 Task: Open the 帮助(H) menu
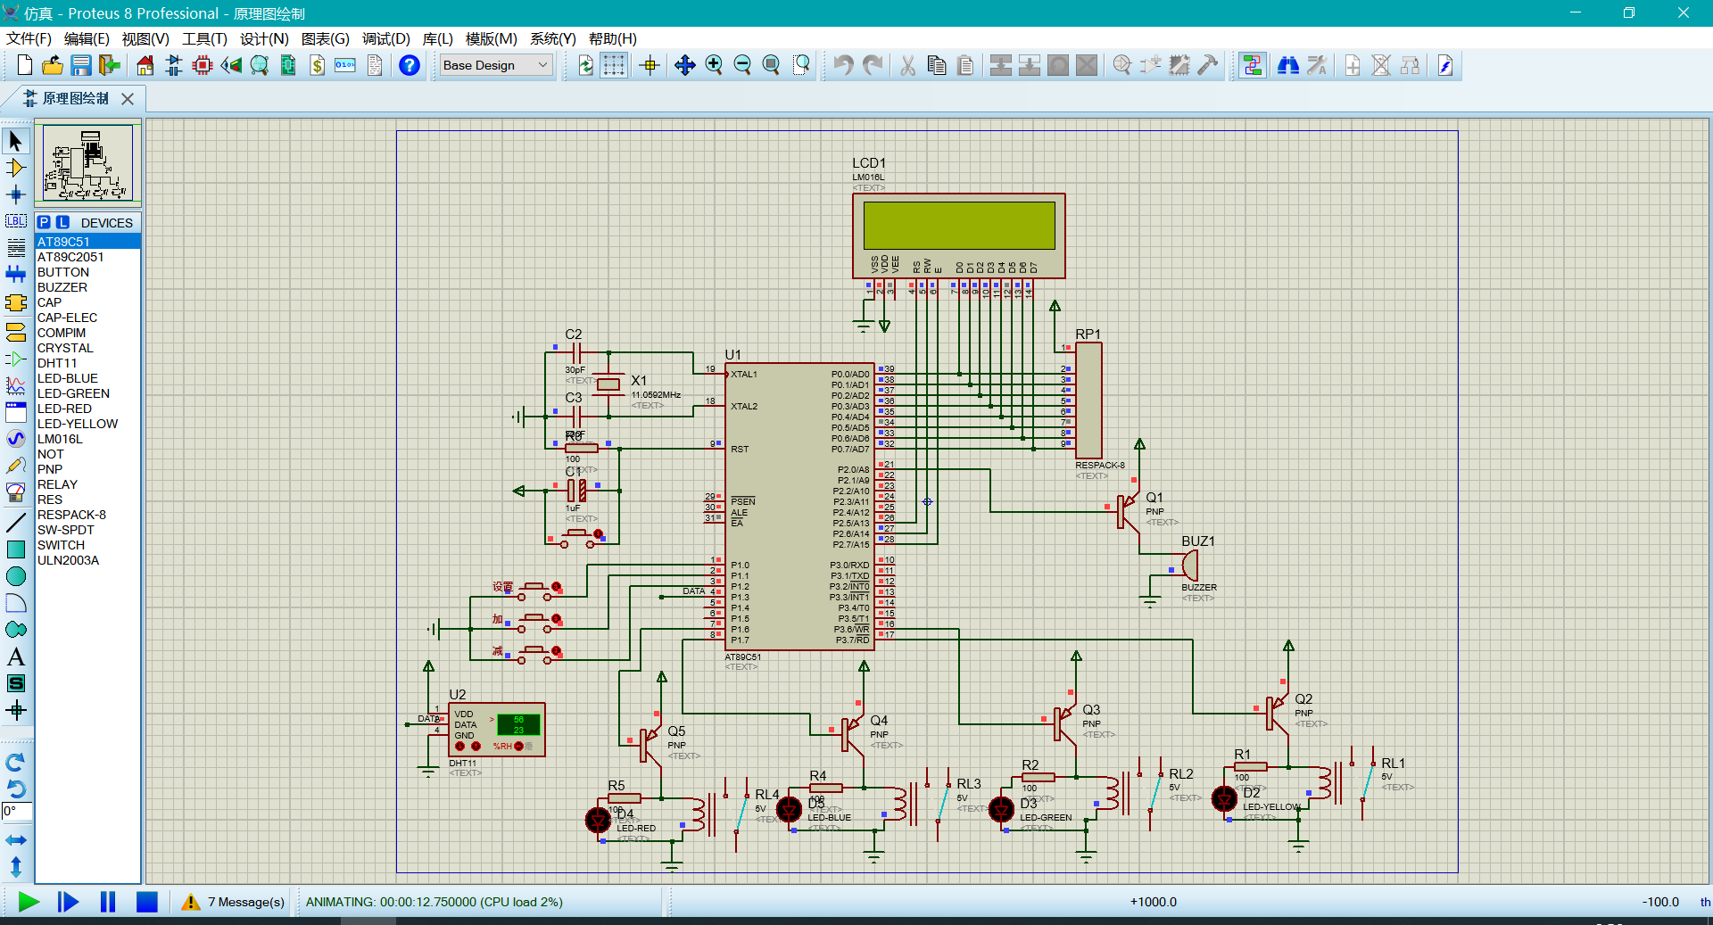[612, 38]
